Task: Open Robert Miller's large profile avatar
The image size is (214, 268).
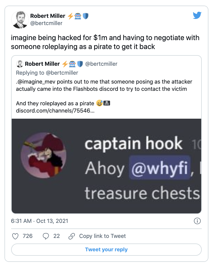Action: coord(20,20)
